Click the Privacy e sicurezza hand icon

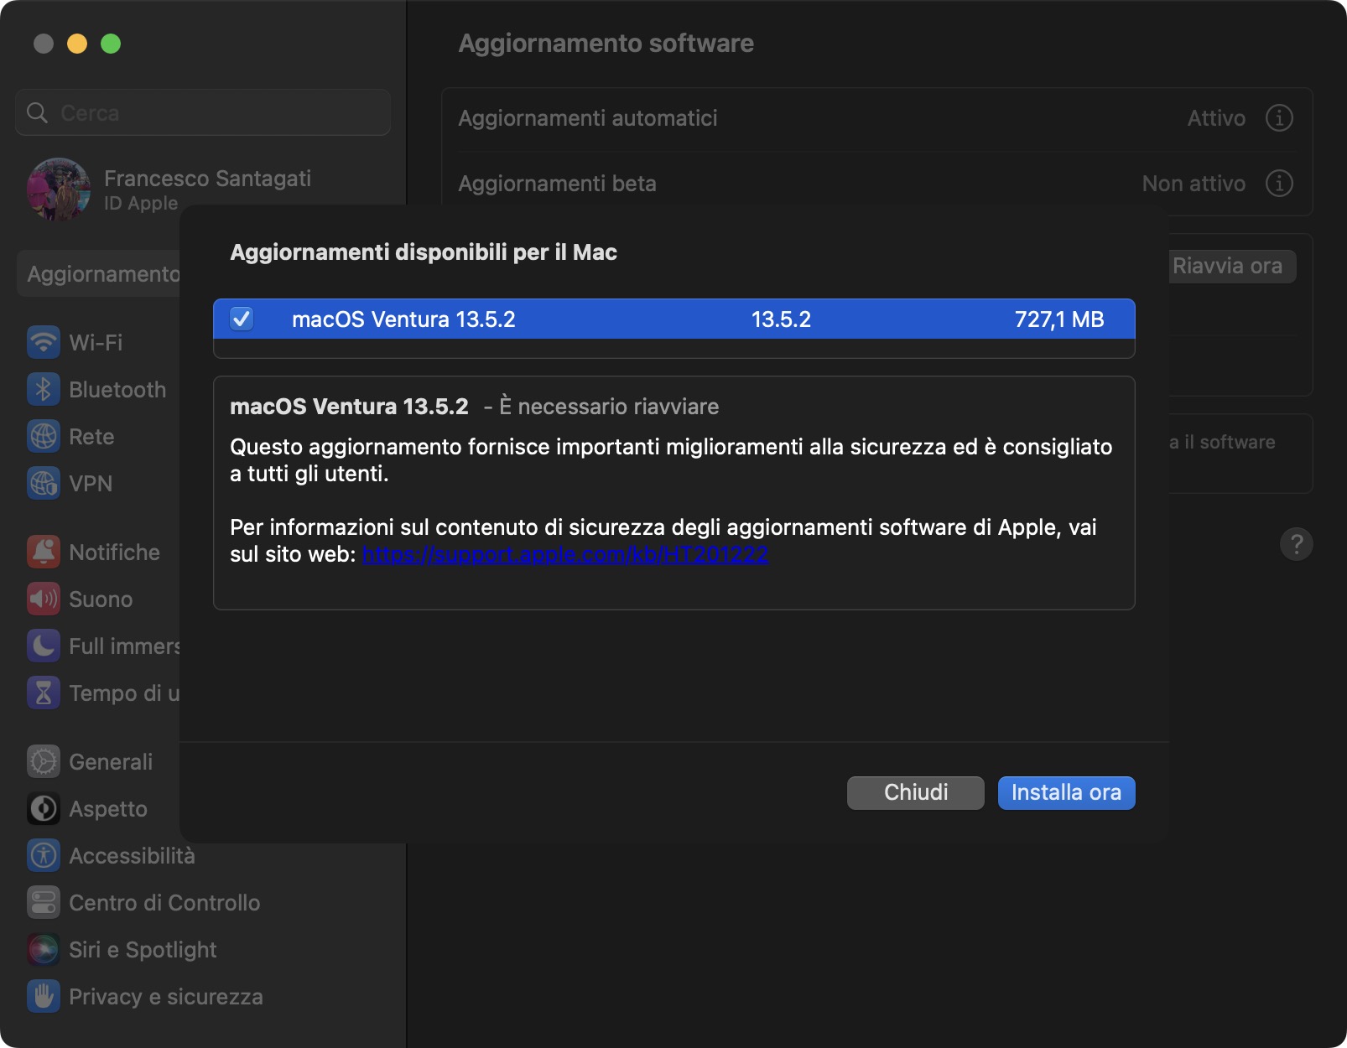tap(44, 996)
